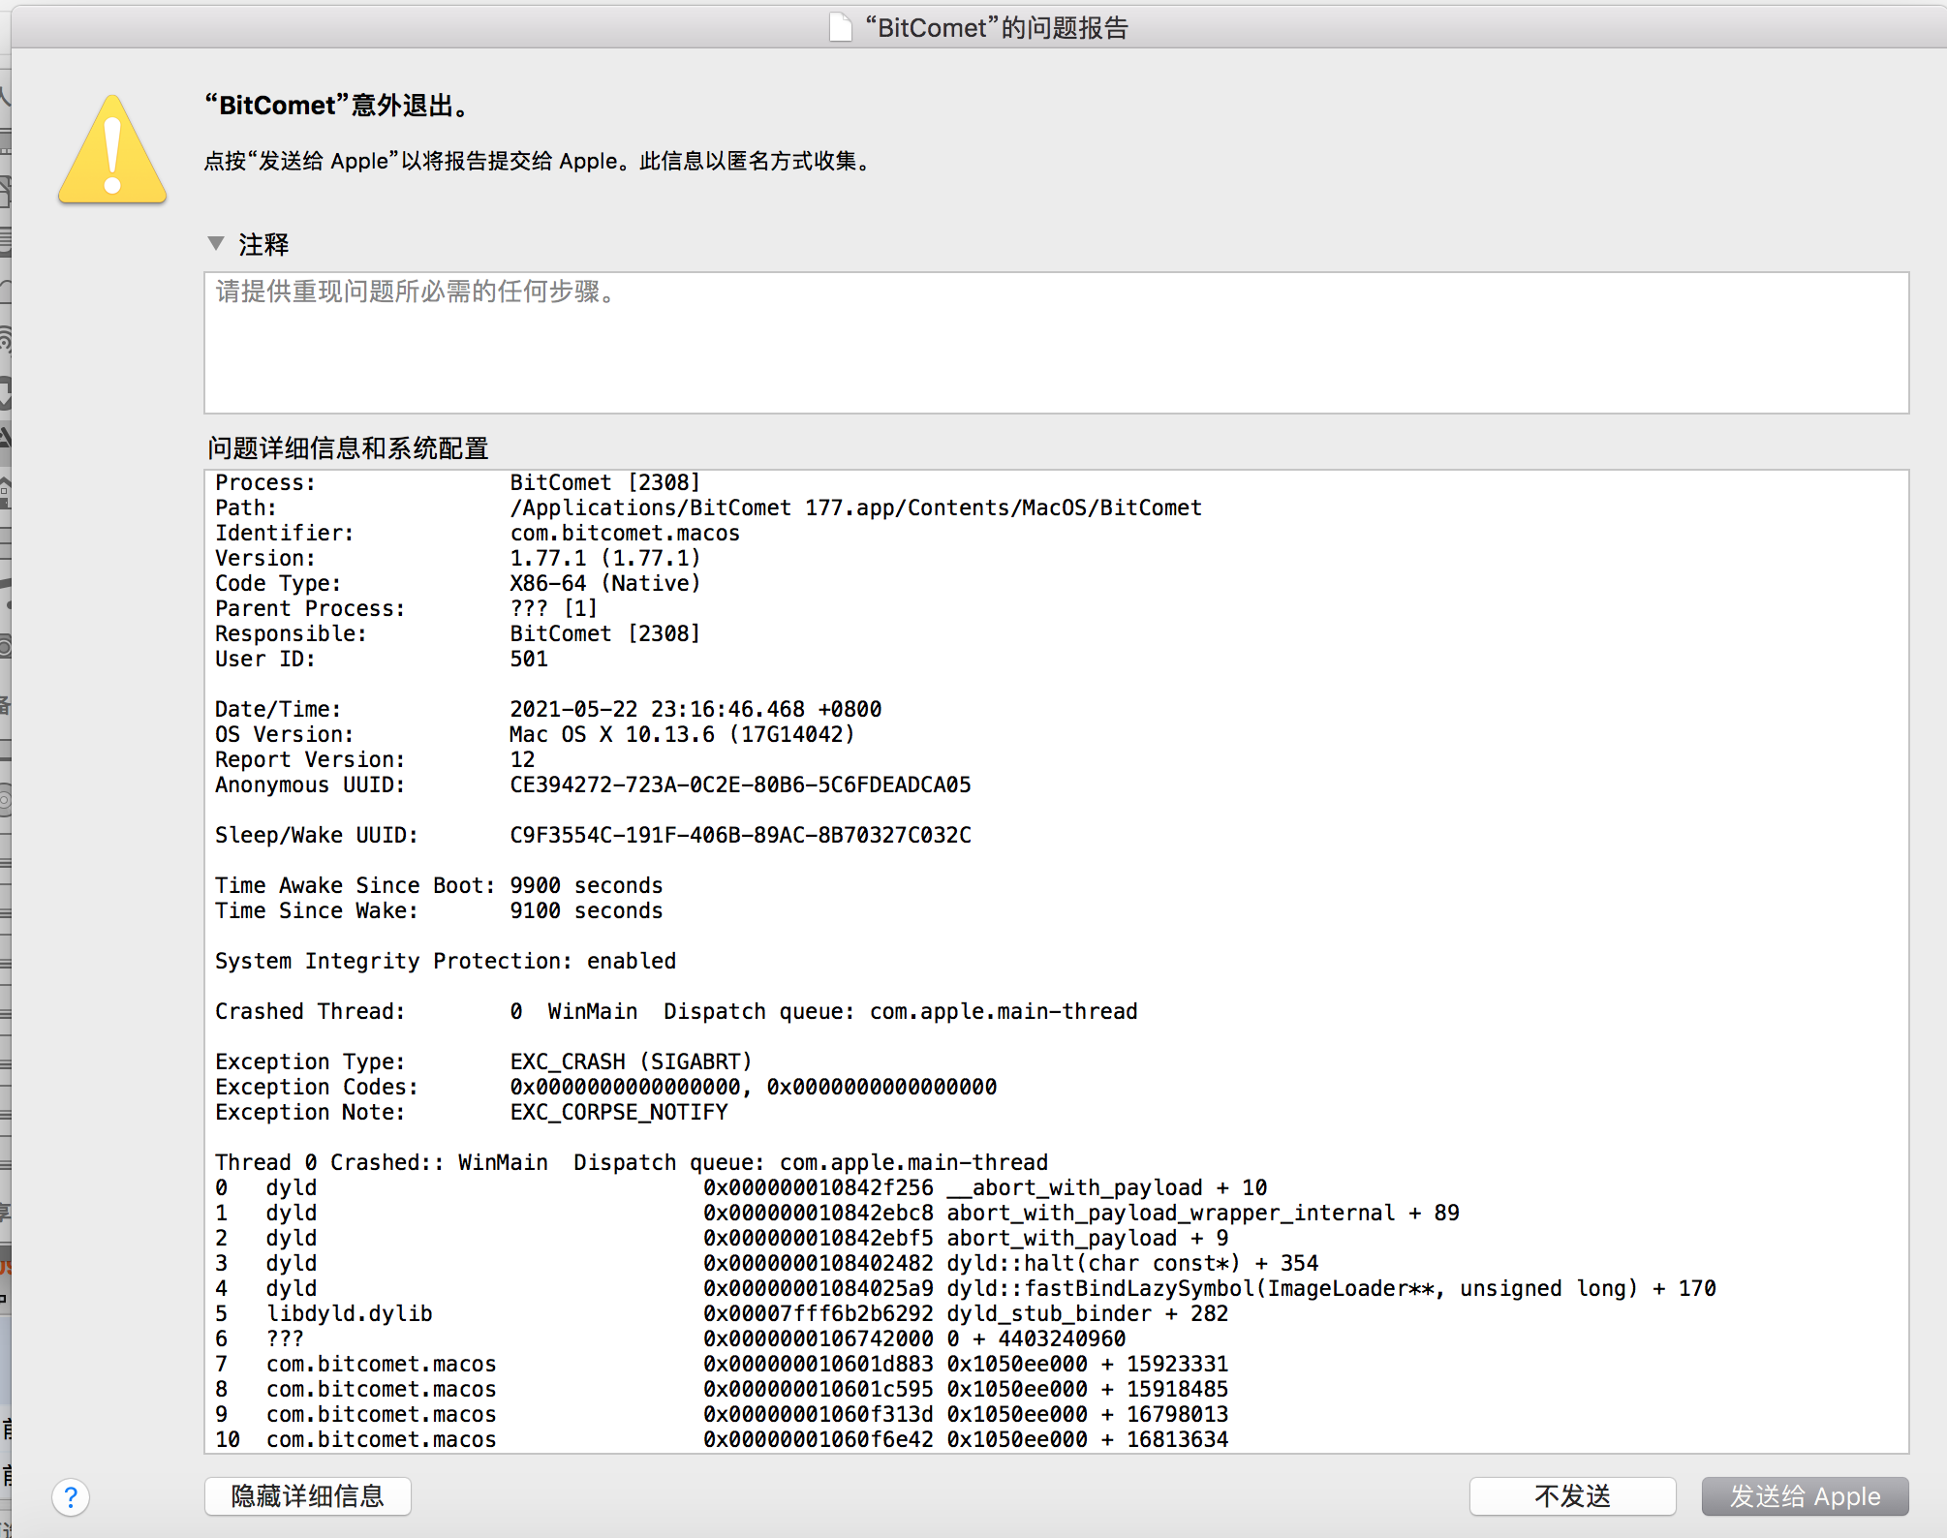Click the "BitComet"意外退出 heading text
Screen dimensions: 1947x1538
339,106
